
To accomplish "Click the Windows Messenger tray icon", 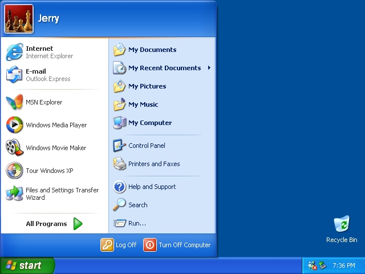I will [x=312, y=265].
